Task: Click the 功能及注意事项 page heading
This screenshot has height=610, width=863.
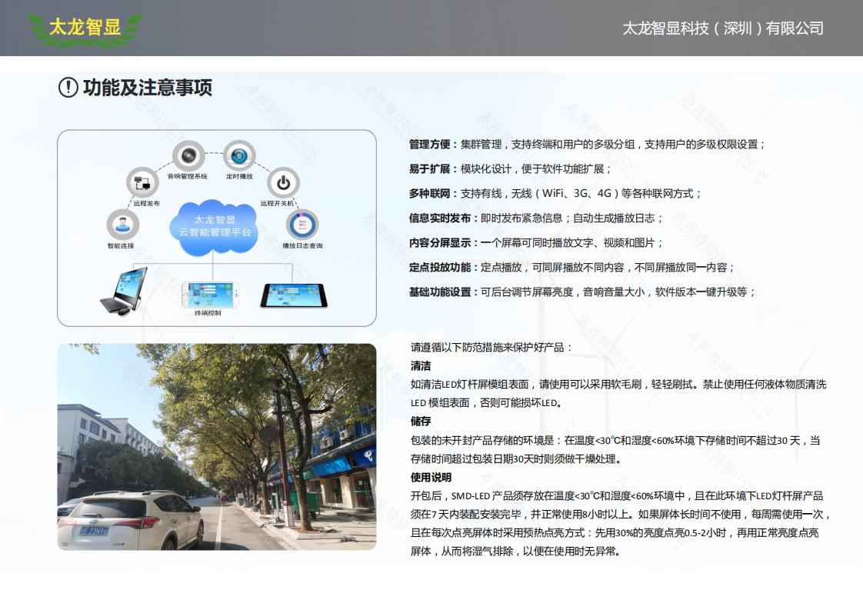Action: point(147,88)
